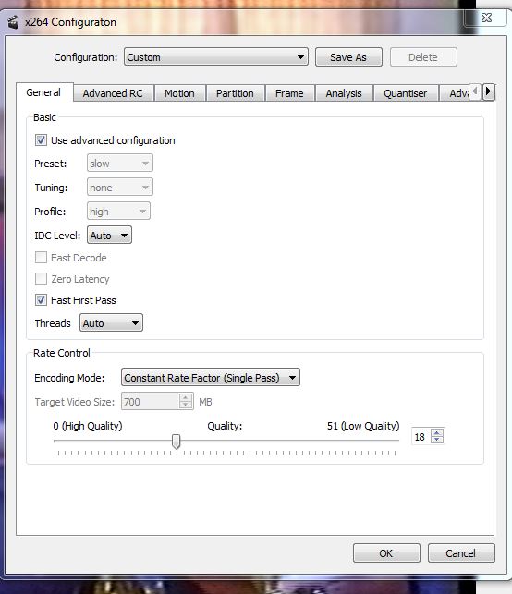Open the Configuration dropdown showing Custom
The image size is (512, 594).
click(216, 57)
